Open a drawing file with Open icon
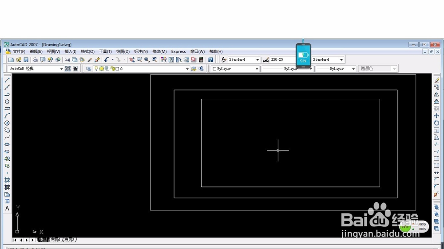This screenshot has height=249, width=444. pyautogui.click(x=19, y=60)
